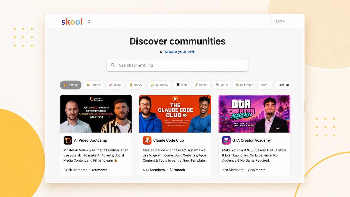Open the 'create your own' link
This screenshot has width=350, height=197.
(180, 52)
